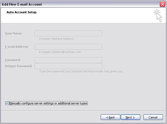Click 'Example: Barbara Sankovic' hint text

coord(57,39)
